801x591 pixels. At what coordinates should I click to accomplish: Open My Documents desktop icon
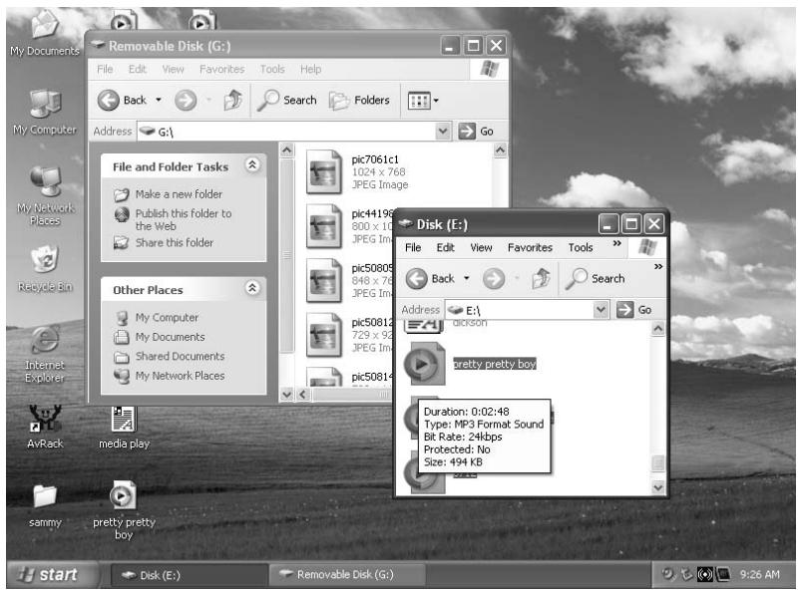(45, 33)
